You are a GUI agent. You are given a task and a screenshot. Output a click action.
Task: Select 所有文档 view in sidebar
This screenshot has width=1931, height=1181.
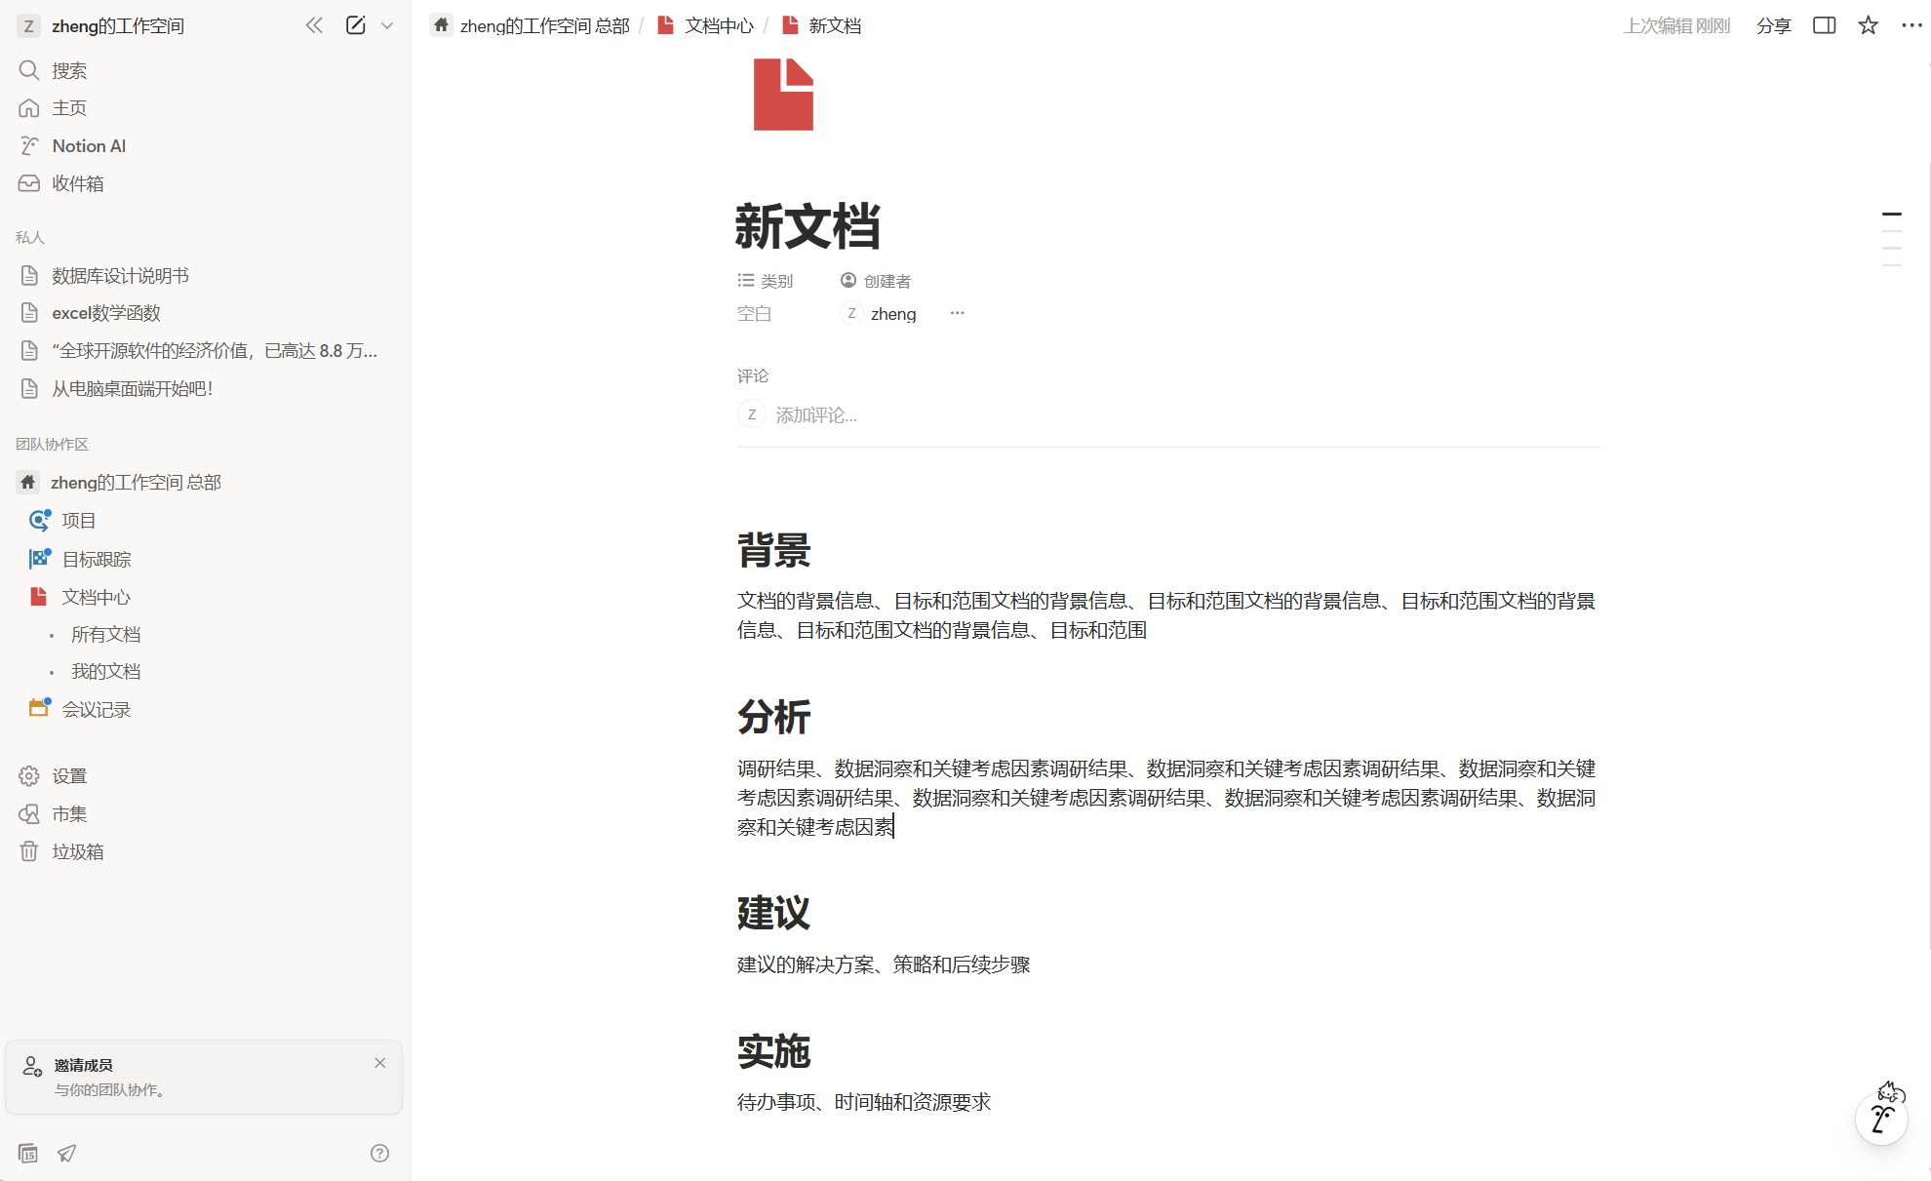(x=105, y=634)
